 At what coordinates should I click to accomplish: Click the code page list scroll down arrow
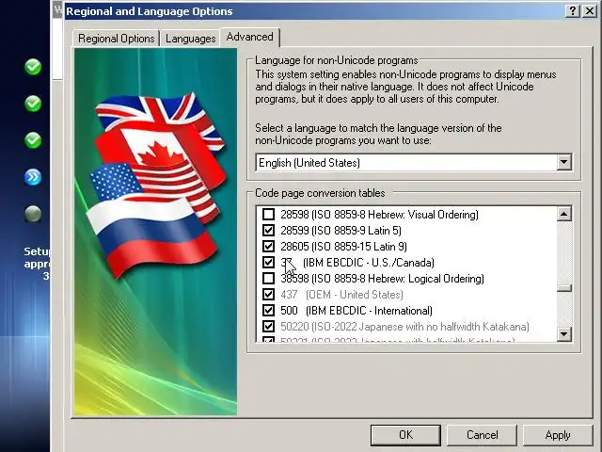(x=563, y=333)
